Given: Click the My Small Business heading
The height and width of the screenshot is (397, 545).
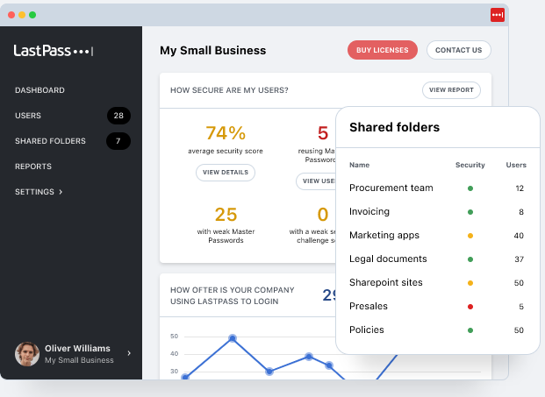Looking at the screenshot, I should (x=212, y=50).
